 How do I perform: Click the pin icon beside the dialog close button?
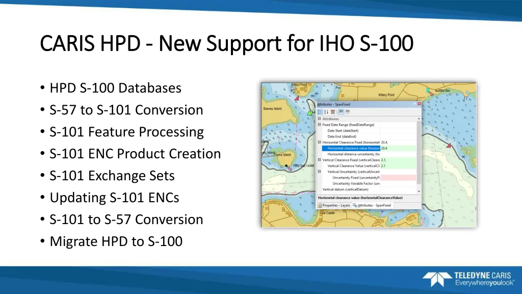pyautogui.click(x=415, y=103)
